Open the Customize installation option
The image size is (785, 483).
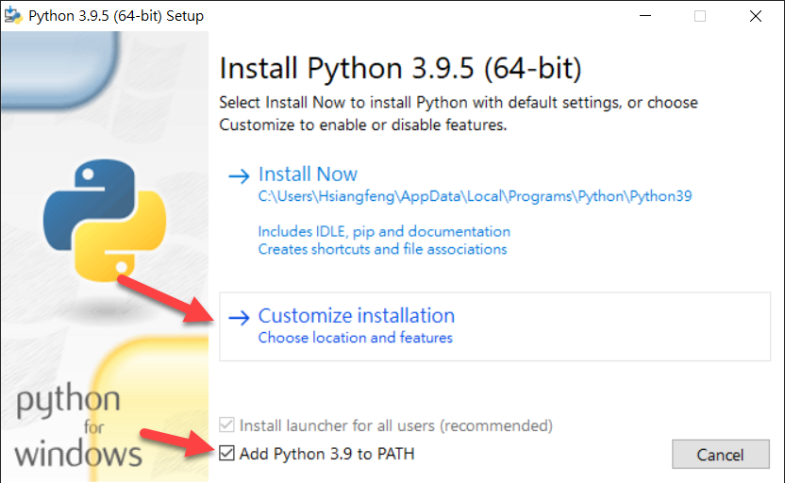click(x=357, y=316)
